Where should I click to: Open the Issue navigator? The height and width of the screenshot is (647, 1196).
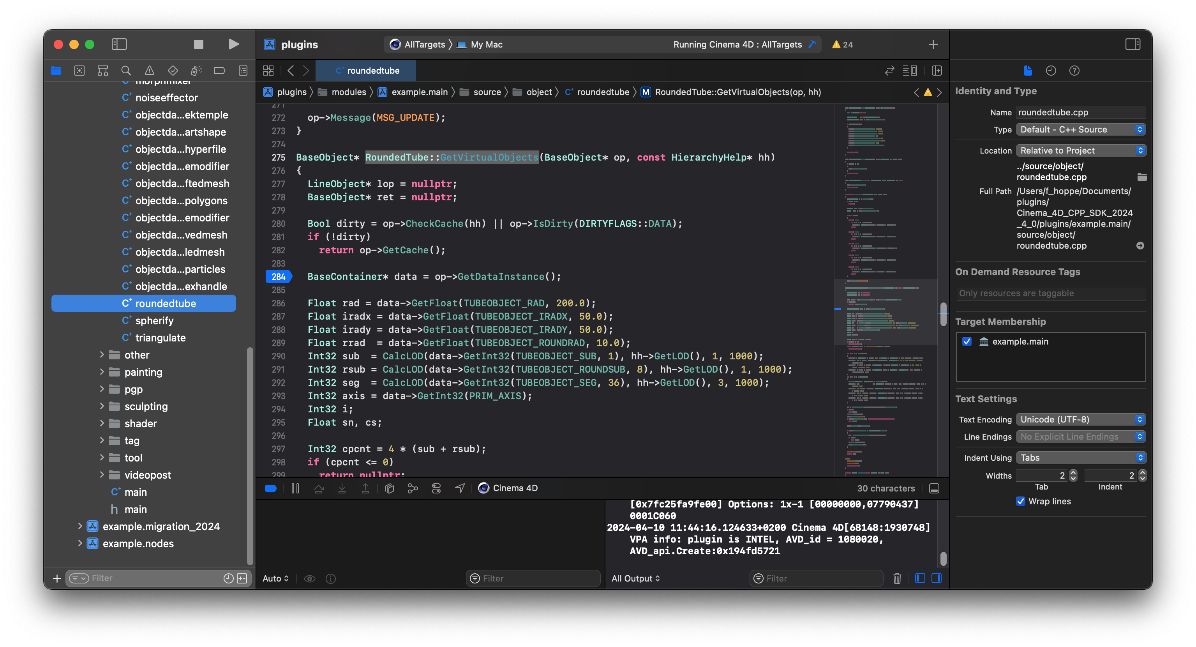point(150,71)
